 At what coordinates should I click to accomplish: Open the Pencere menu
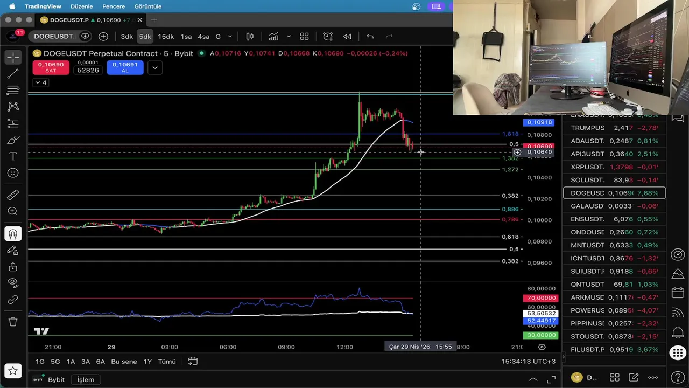(x=114, y=6)
